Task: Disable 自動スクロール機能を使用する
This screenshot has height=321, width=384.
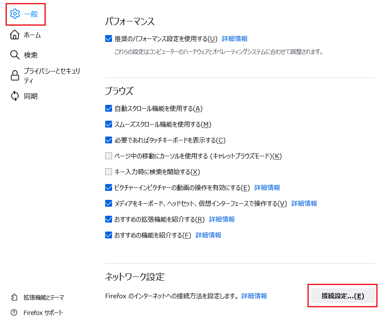Action: point(109,108)
